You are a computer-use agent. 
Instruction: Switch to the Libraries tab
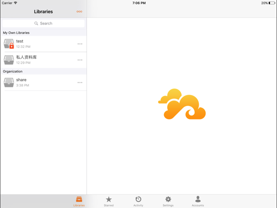click(79, 201)
